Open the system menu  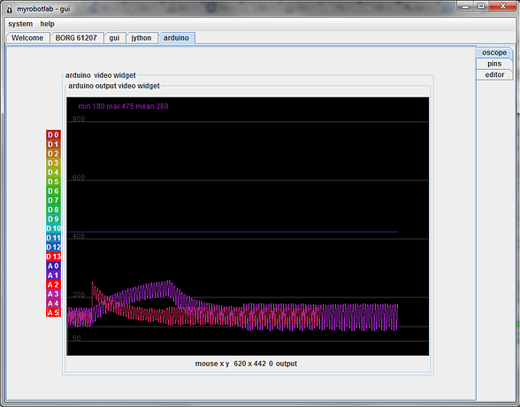20,24
